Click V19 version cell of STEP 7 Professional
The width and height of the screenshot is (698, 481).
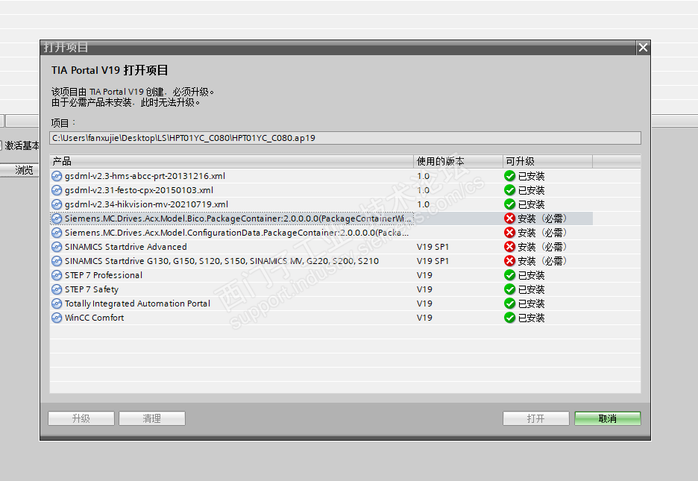(x=424, y=275)
